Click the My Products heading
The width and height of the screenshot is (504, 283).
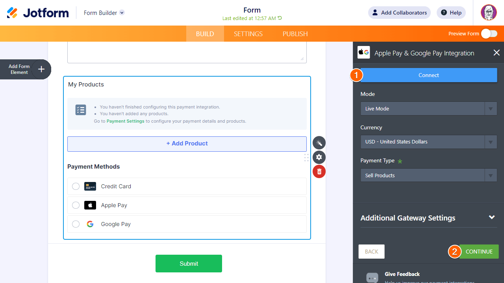[x=86, y=85]
